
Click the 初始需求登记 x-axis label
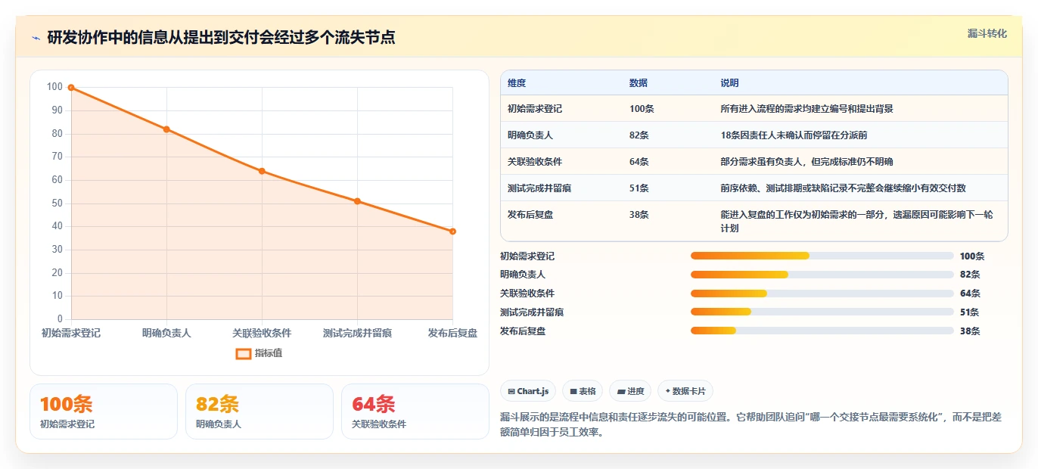coord(71,333)
